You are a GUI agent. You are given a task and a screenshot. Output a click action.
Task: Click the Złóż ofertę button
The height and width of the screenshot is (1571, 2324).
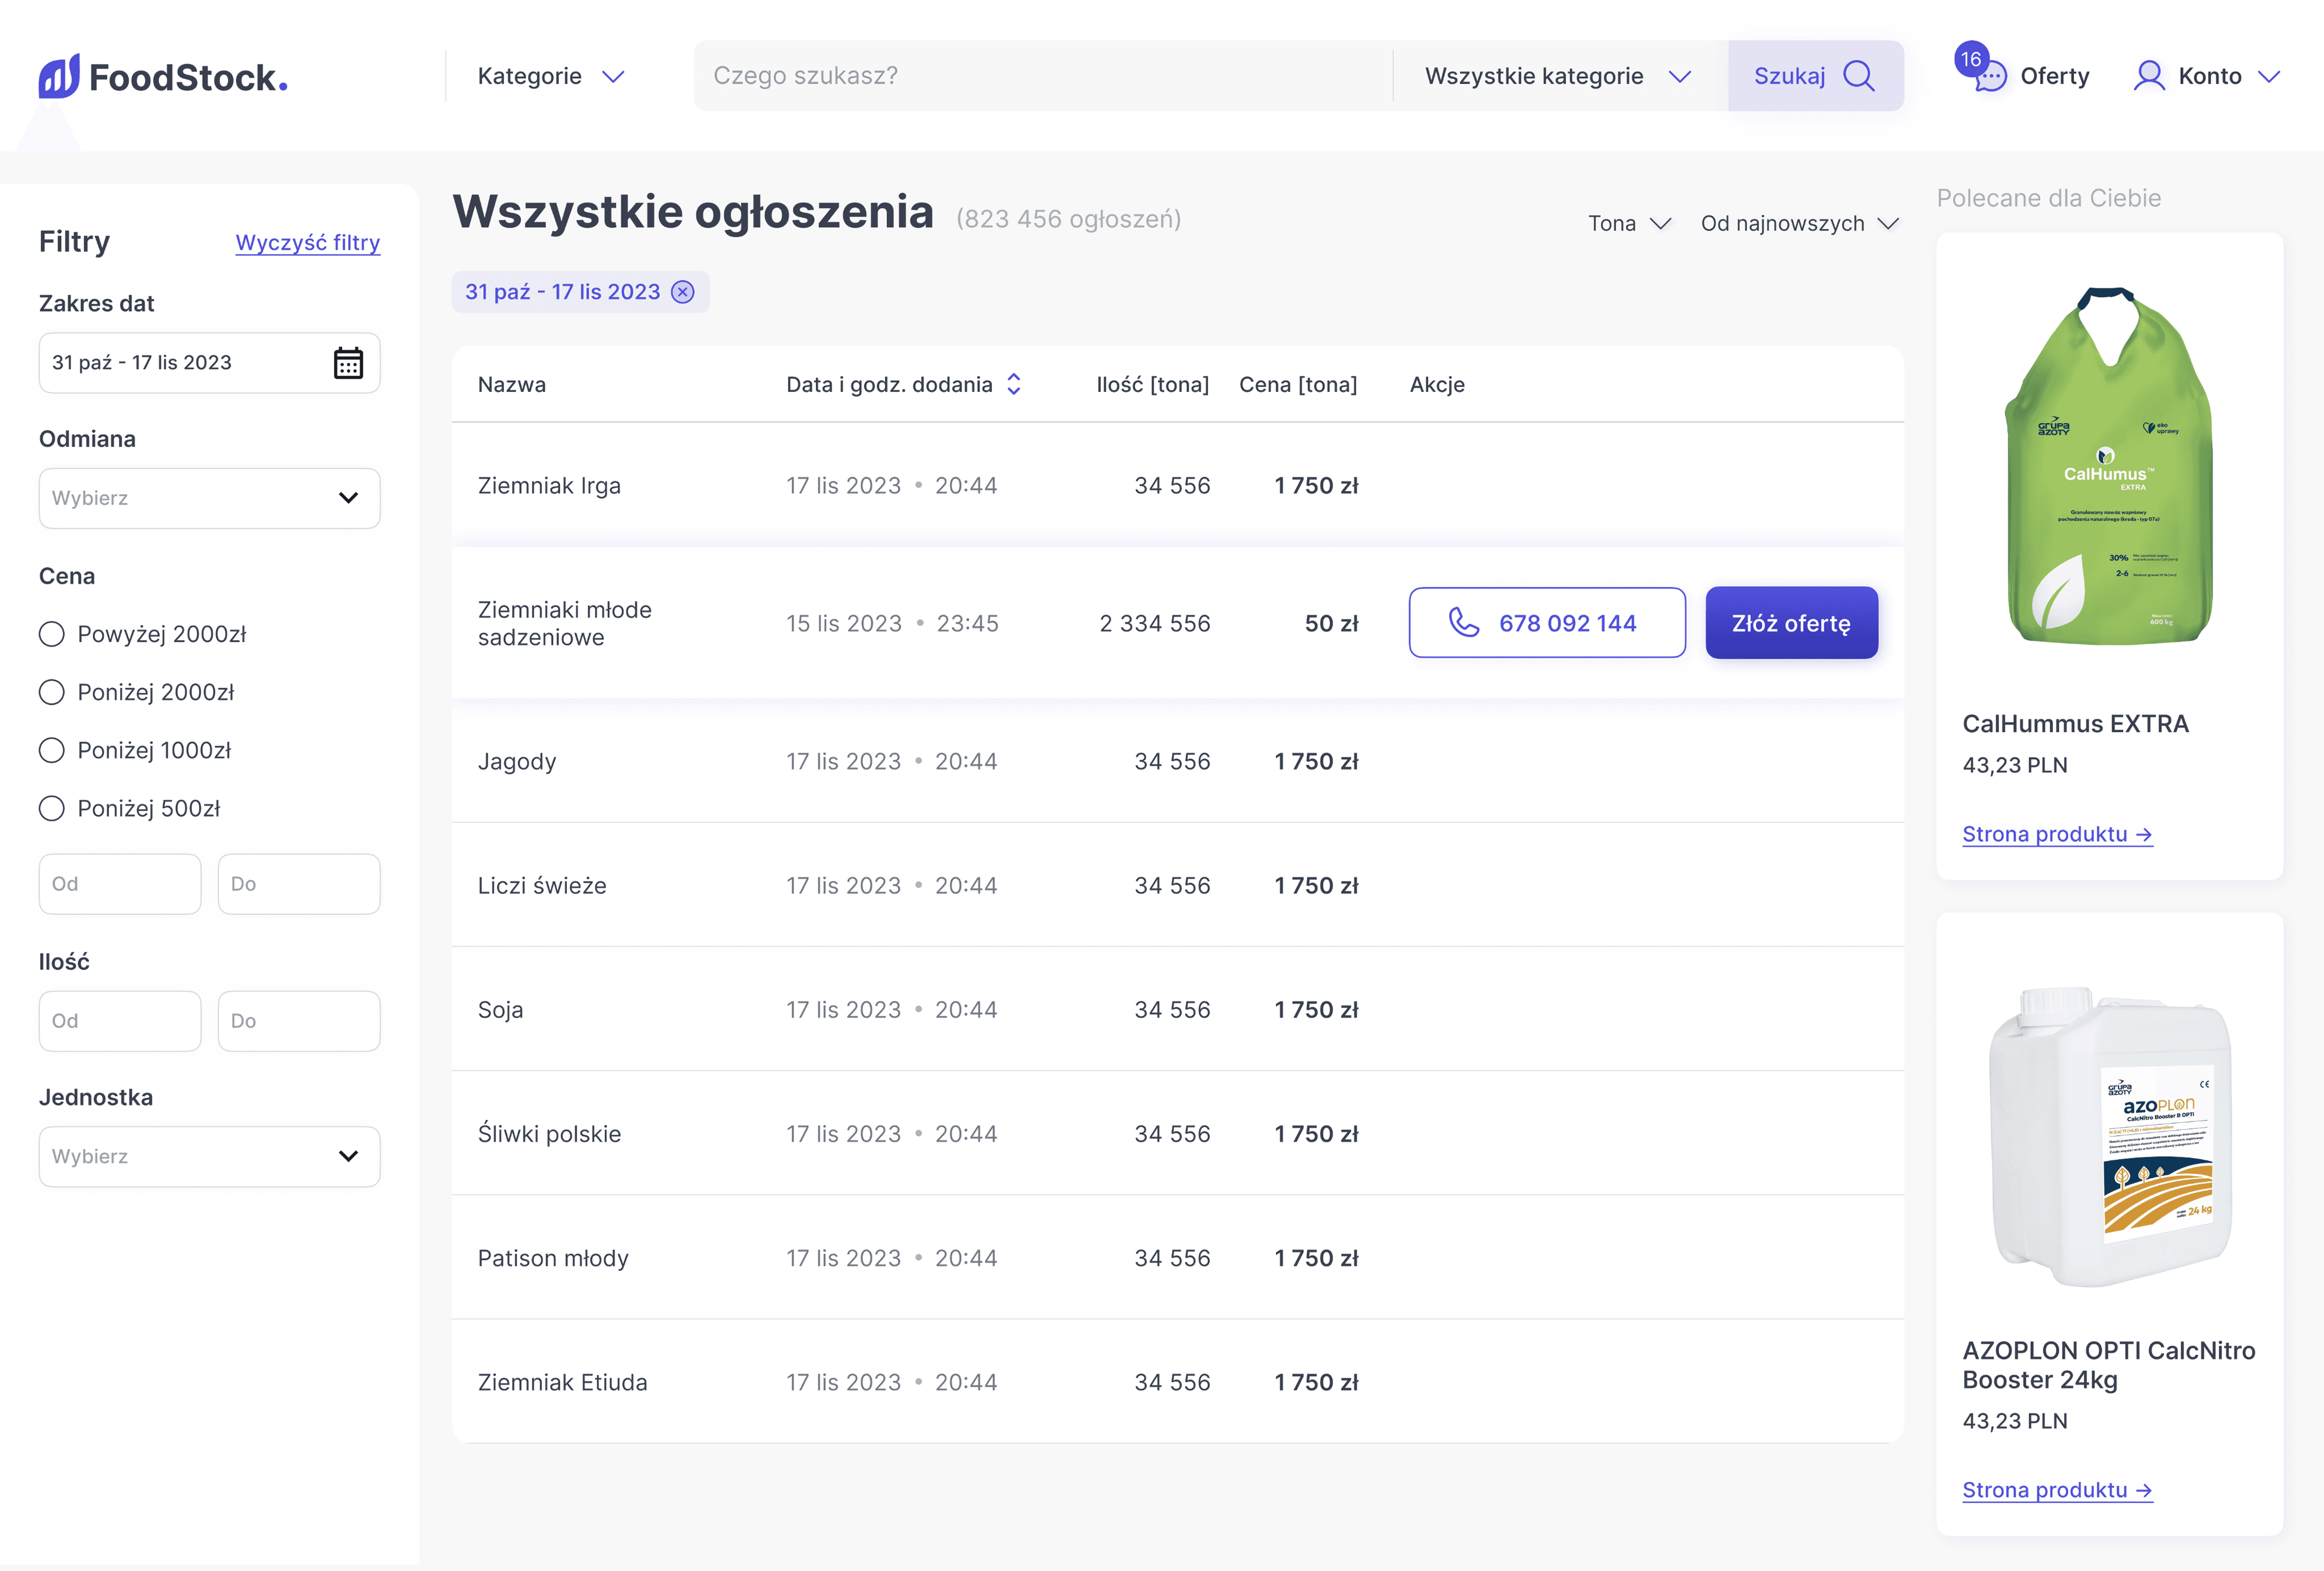(1791, 622)
